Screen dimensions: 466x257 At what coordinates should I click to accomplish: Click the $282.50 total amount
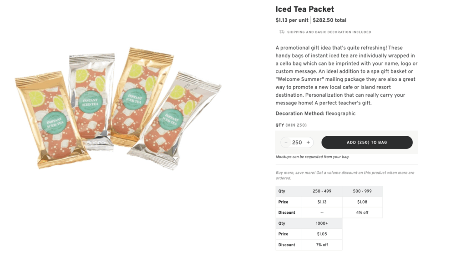coord(329,20)
